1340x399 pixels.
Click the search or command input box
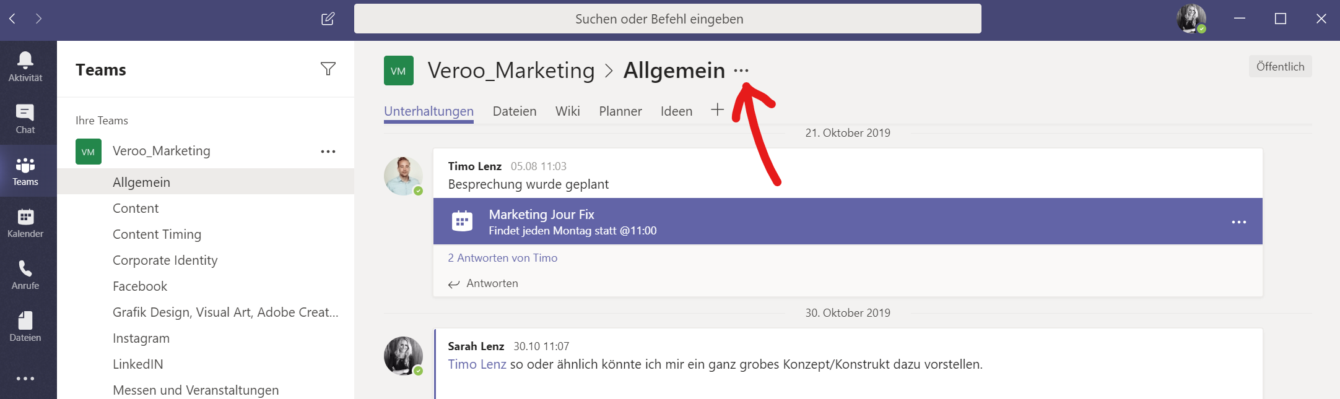(667, 19)
